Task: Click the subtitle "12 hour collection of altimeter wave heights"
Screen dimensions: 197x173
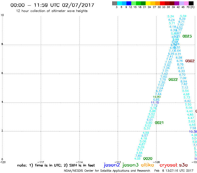Action: 52,11
